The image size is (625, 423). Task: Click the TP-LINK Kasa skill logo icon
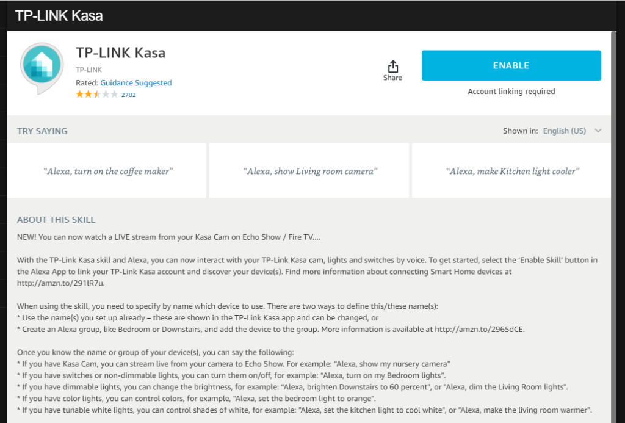(43, 68)
